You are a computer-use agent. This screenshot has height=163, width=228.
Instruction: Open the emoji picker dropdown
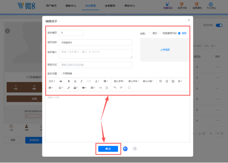tap(60, 88)
